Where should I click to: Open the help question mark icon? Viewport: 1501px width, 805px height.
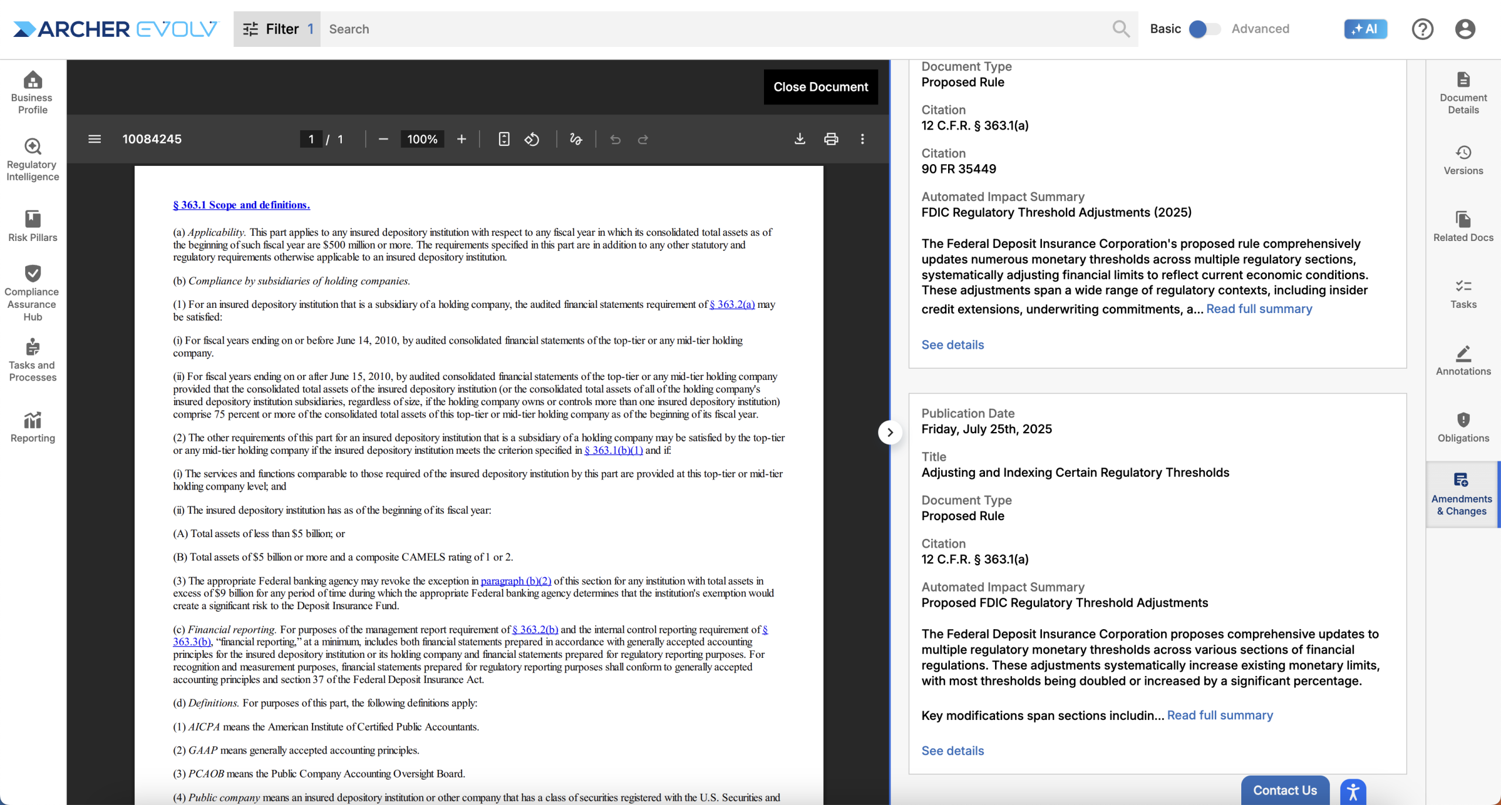pyautogui.click(x=1422, y=29)
